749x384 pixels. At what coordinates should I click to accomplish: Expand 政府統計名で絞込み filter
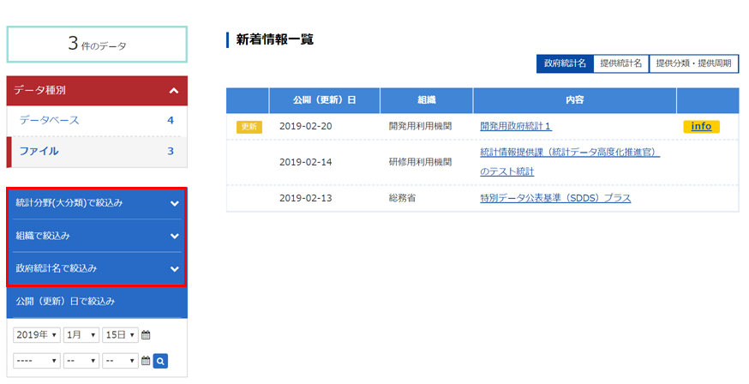[x=97, y=269]
